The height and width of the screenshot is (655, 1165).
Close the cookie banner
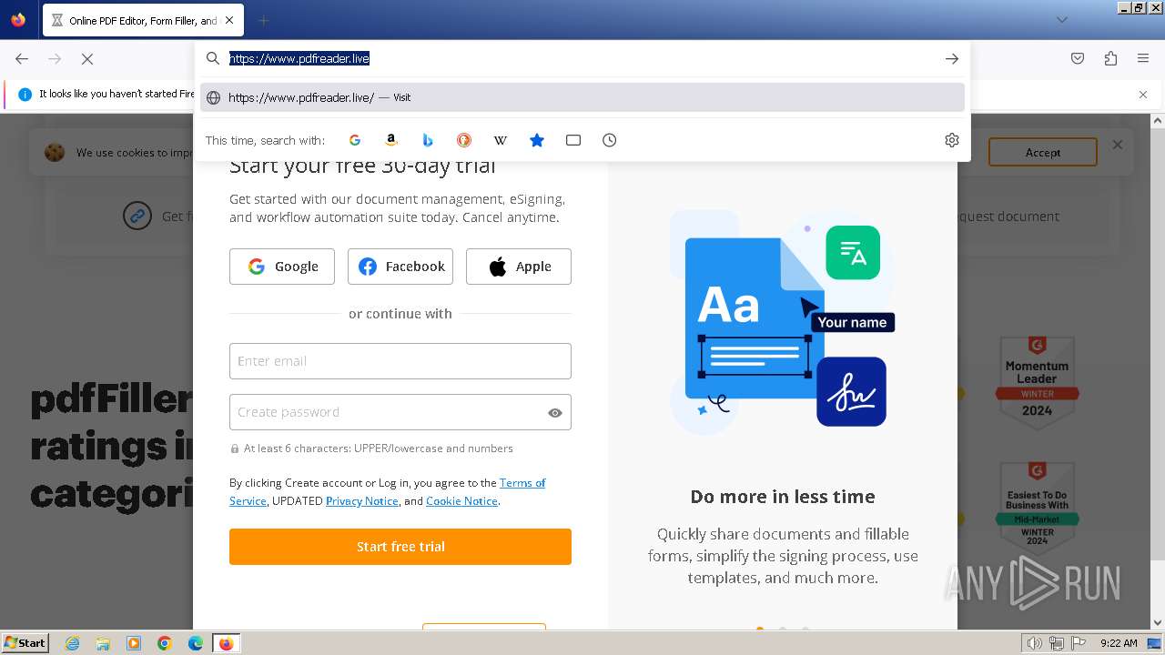pyautogui.click(x=1118, y=145)
